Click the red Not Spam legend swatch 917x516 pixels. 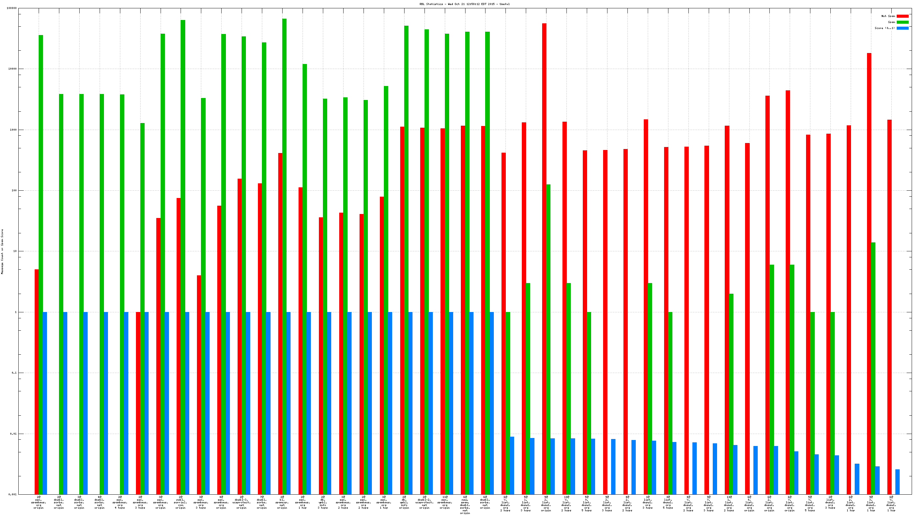tap(902, 16)
